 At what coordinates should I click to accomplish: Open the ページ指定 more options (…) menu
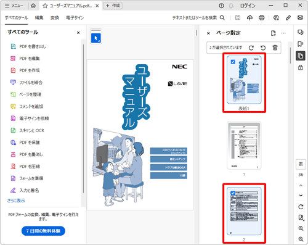[283, 33]
